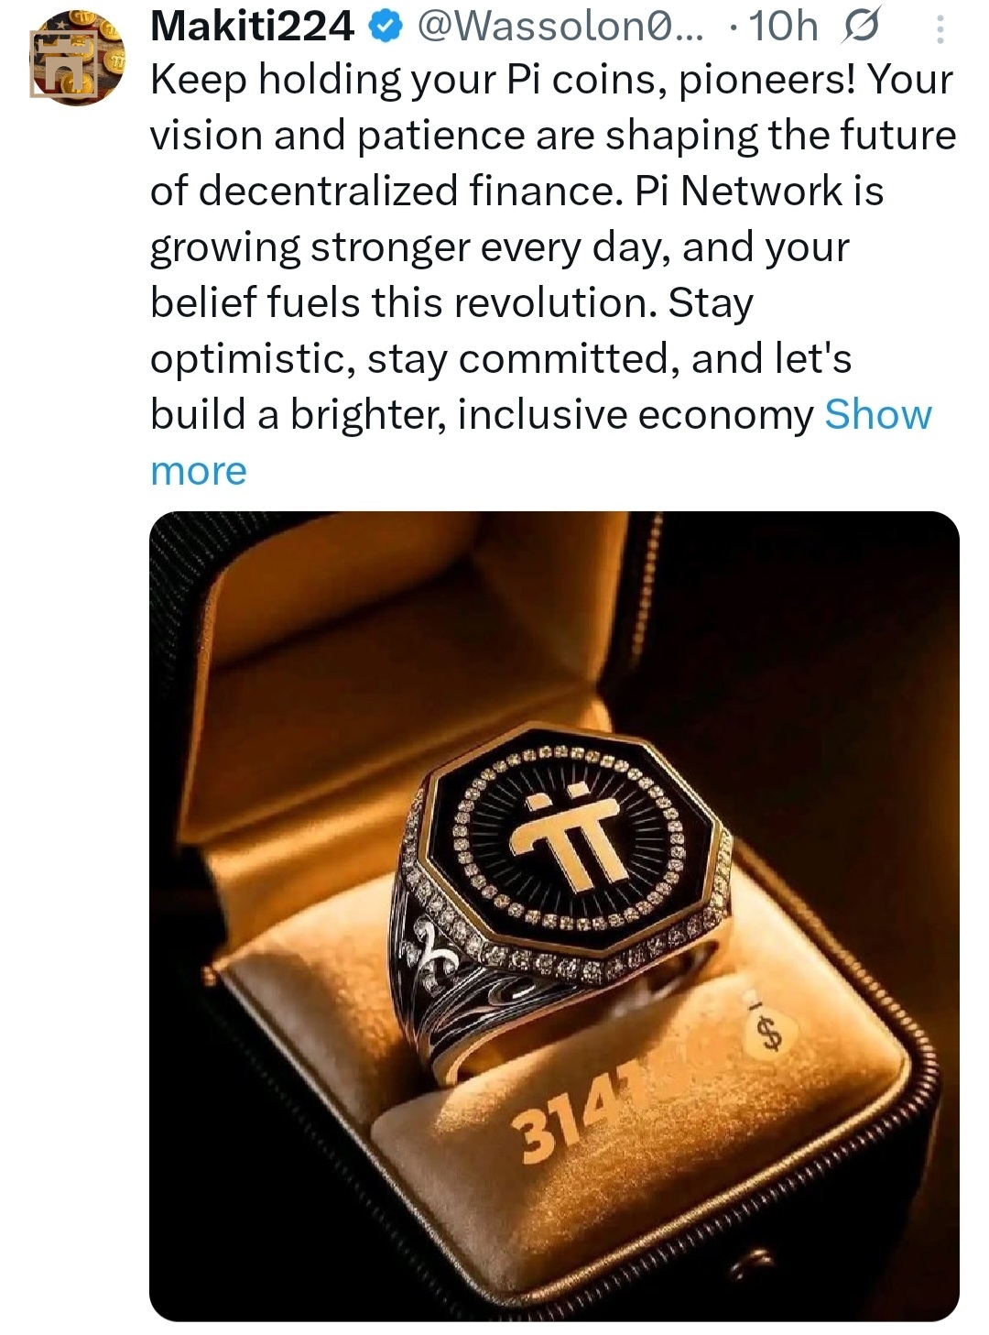989x1335 pixels.
Task: Open the three-dot more options menu
Action: pyautogui.click(x=940, y=31)
